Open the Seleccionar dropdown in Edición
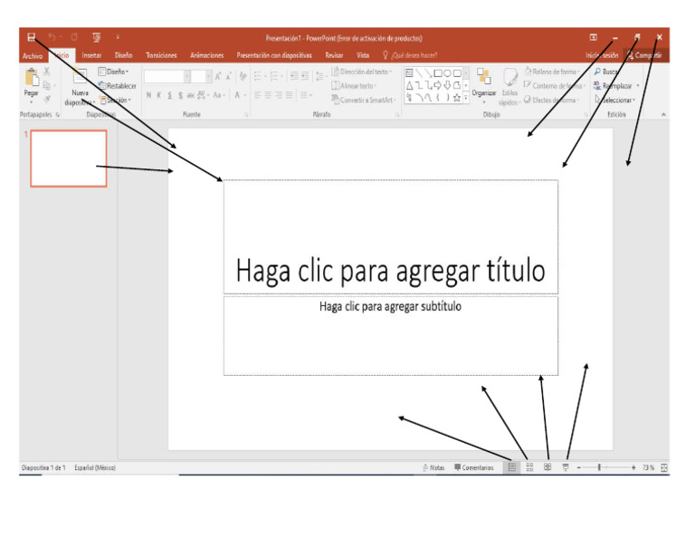 (x=616, y=100)
